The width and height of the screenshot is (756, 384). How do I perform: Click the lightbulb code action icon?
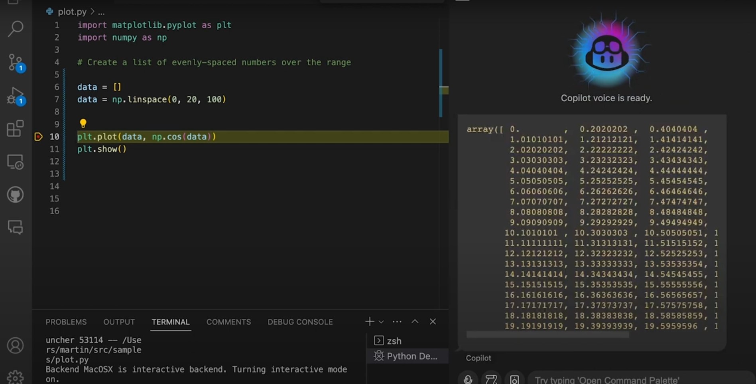click(83, 124)
